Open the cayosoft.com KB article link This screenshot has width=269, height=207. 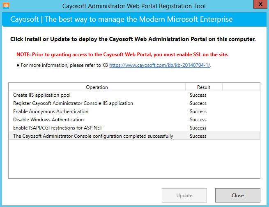(x=160, y=65)
